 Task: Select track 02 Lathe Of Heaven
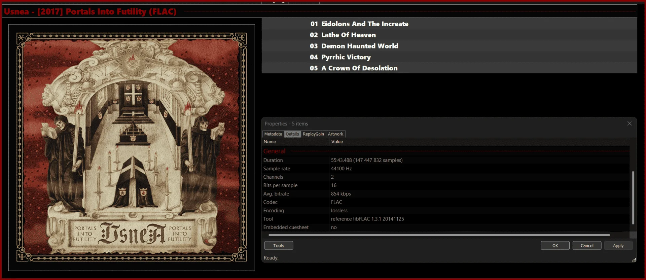pyautogui.click(x=449, y=35)
